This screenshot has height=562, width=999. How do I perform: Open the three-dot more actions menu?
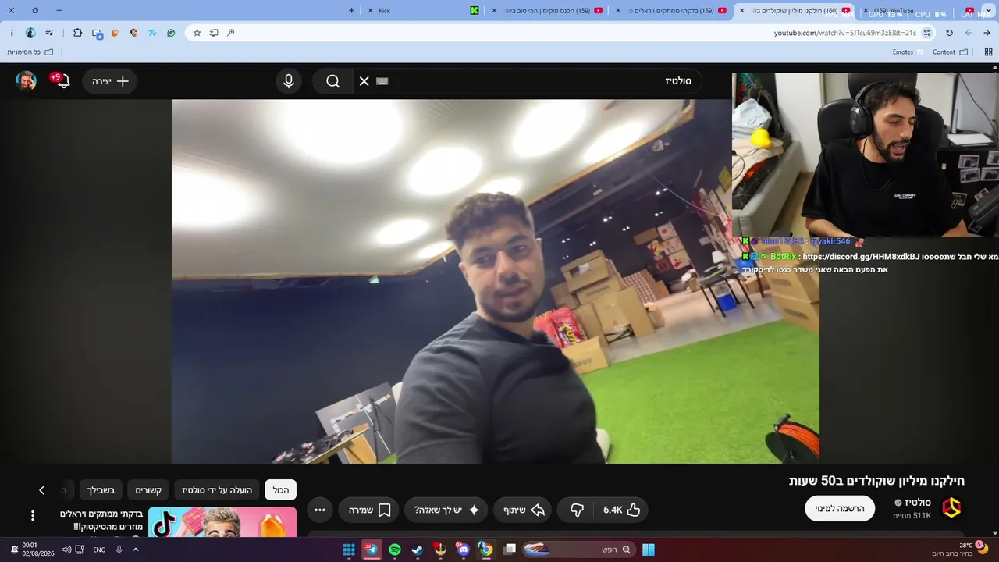[320, 510]
